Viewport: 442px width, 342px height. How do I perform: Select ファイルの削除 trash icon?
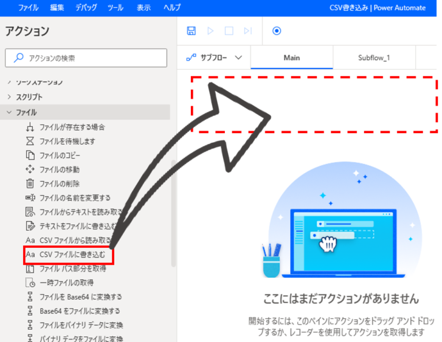pos(30,183)
